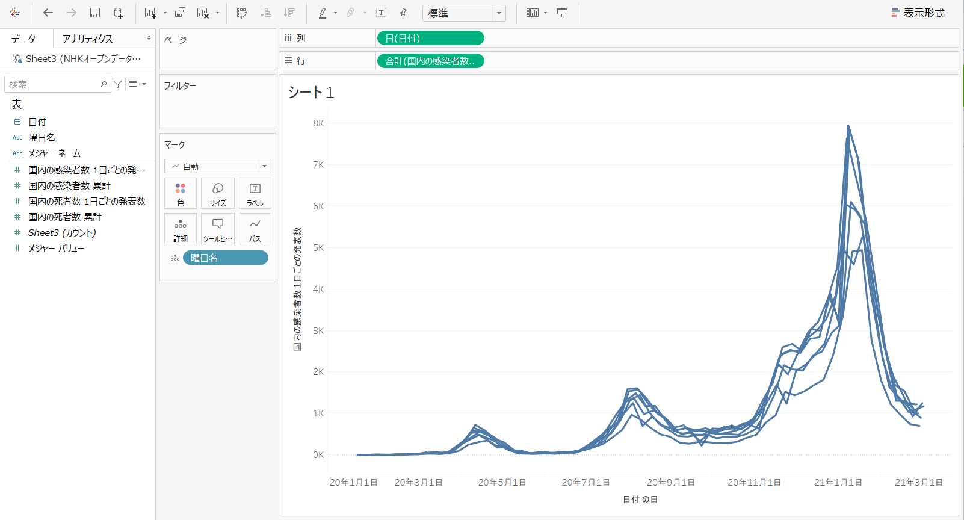
Task: Click the フィルター shelf label
Action: pyautogui.click(x=180, y=85)
